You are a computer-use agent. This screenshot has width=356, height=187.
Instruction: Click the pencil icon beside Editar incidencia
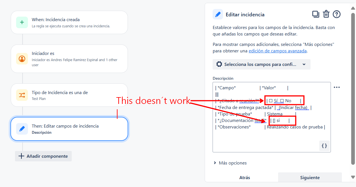[217, 14]
